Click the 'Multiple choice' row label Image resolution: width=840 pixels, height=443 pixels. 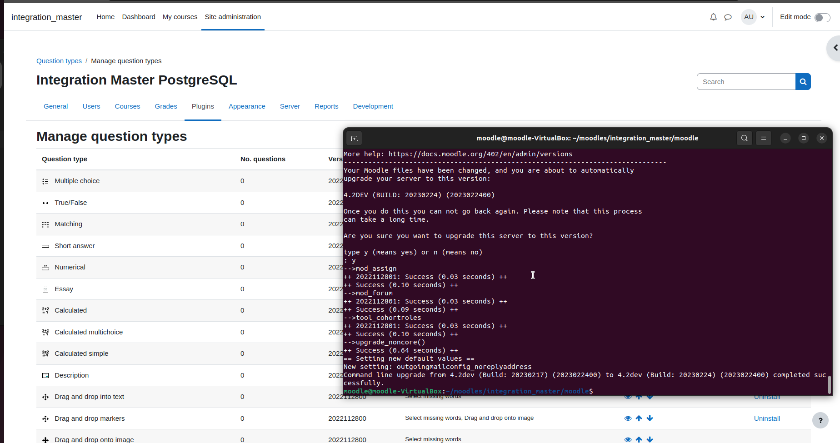pos(77,181)
